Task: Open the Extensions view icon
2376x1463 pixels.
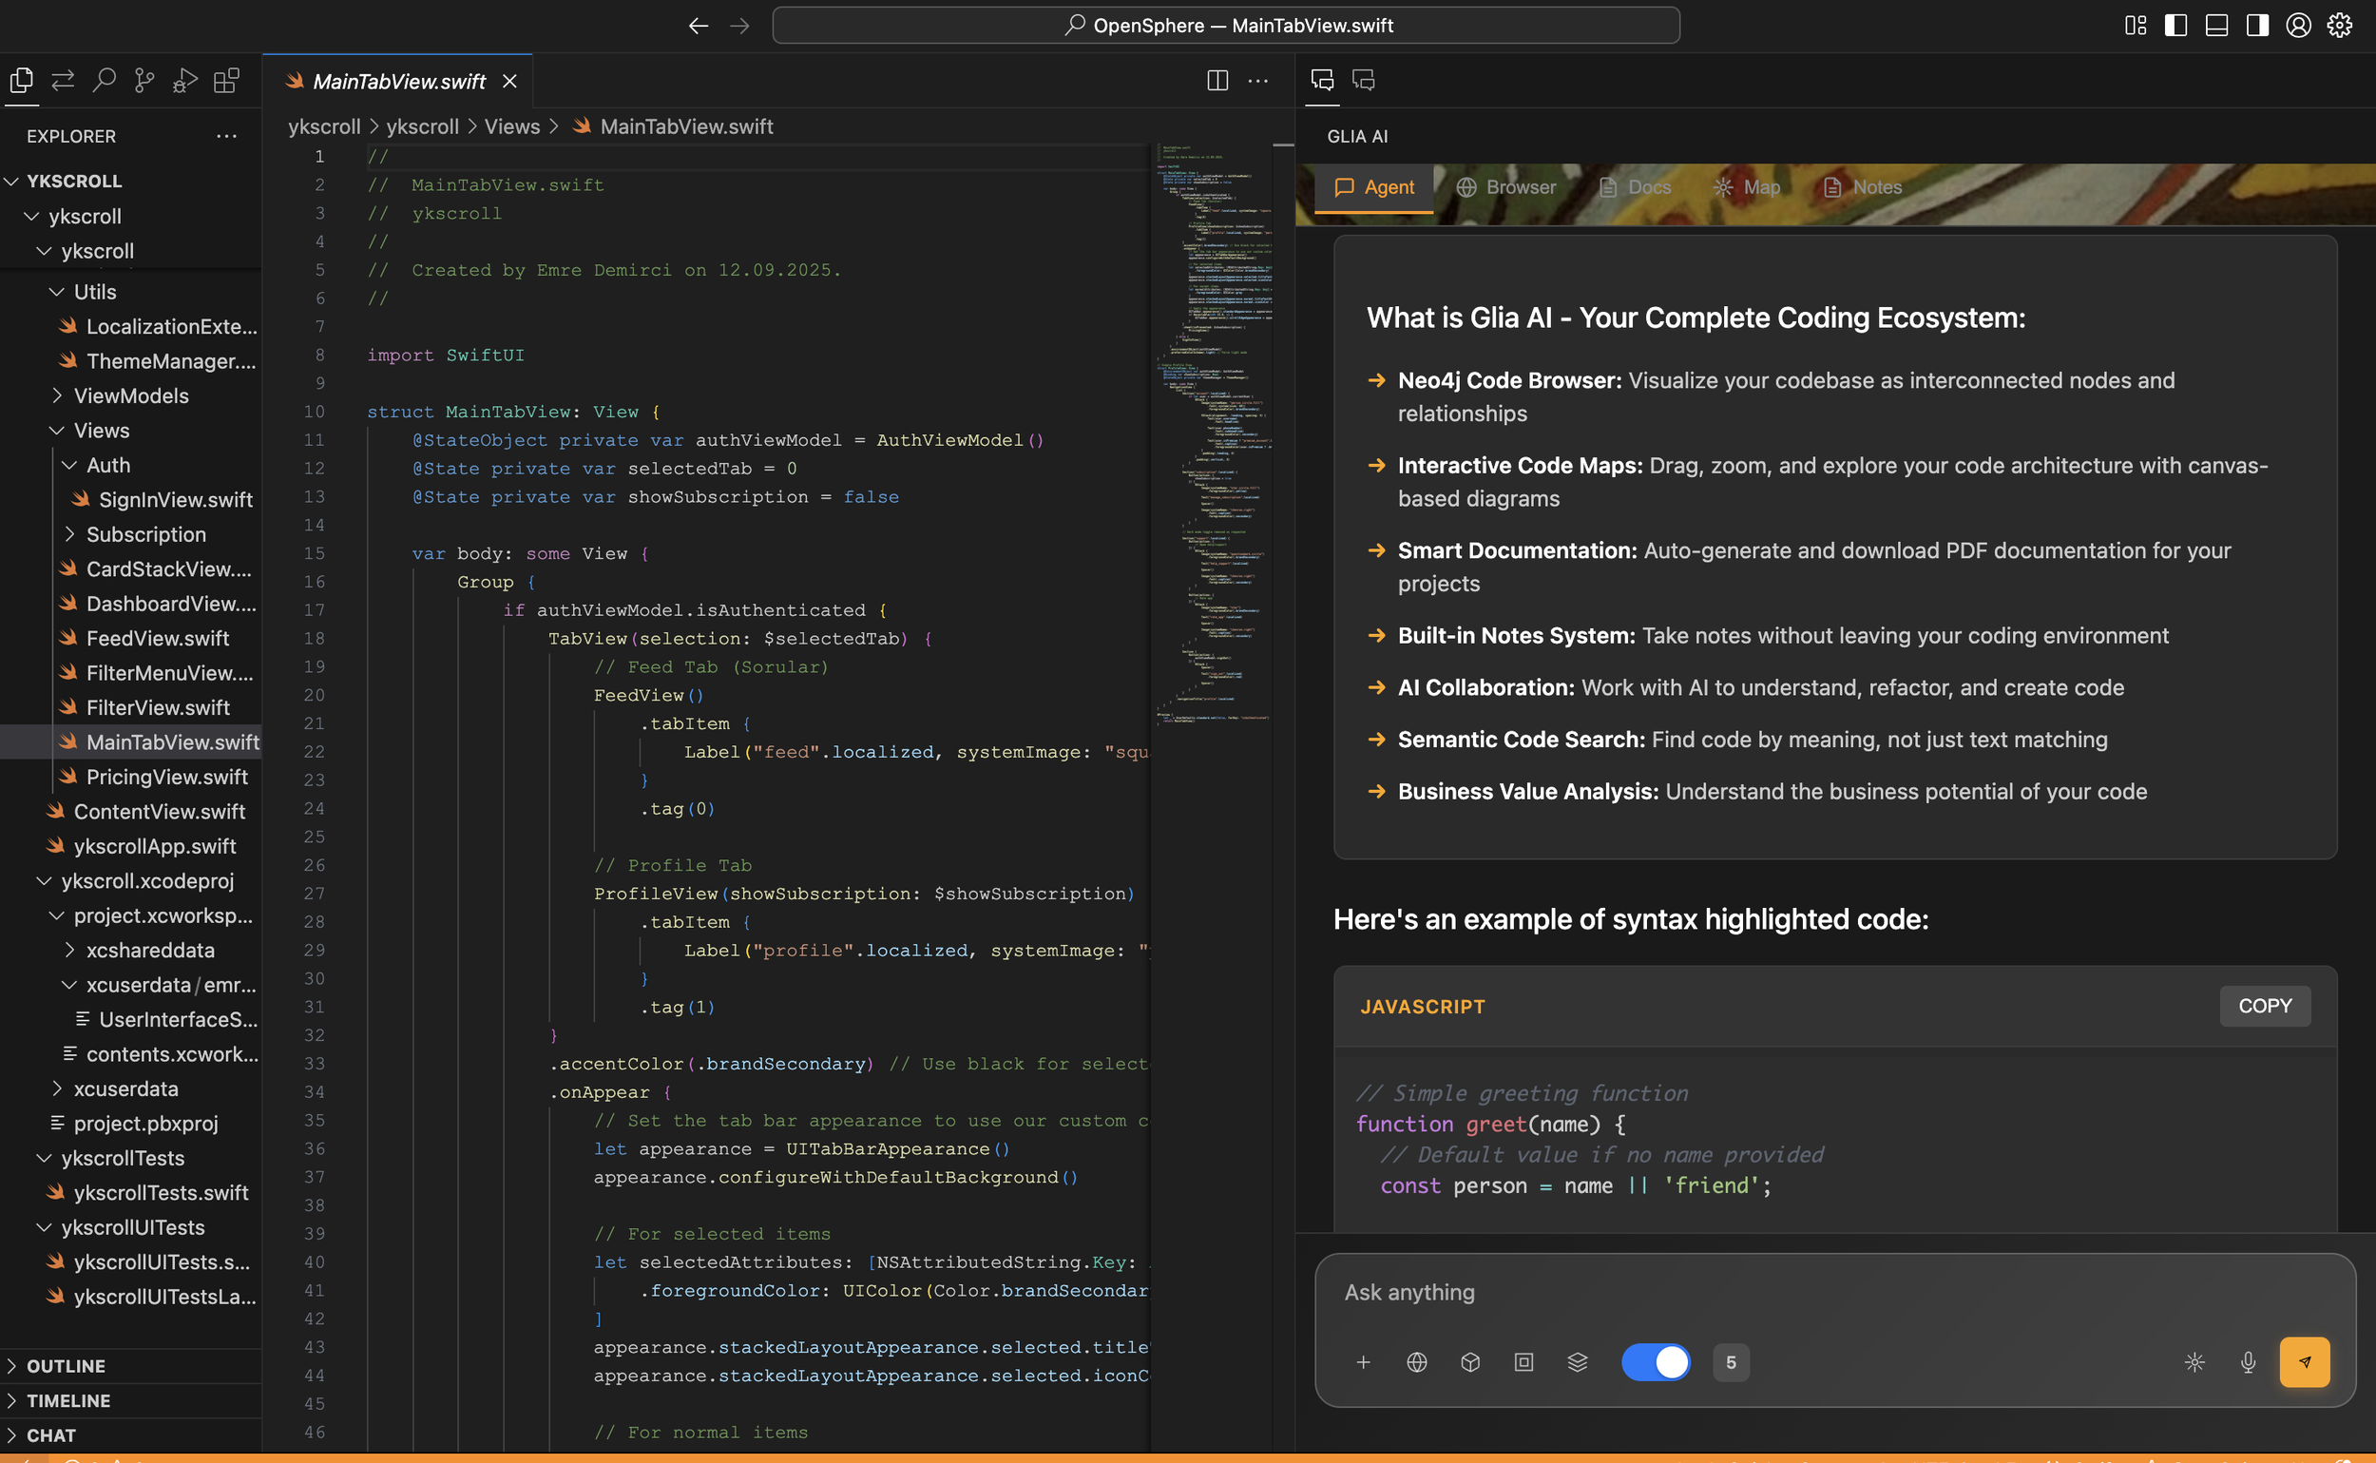Action: pos(226,80)
